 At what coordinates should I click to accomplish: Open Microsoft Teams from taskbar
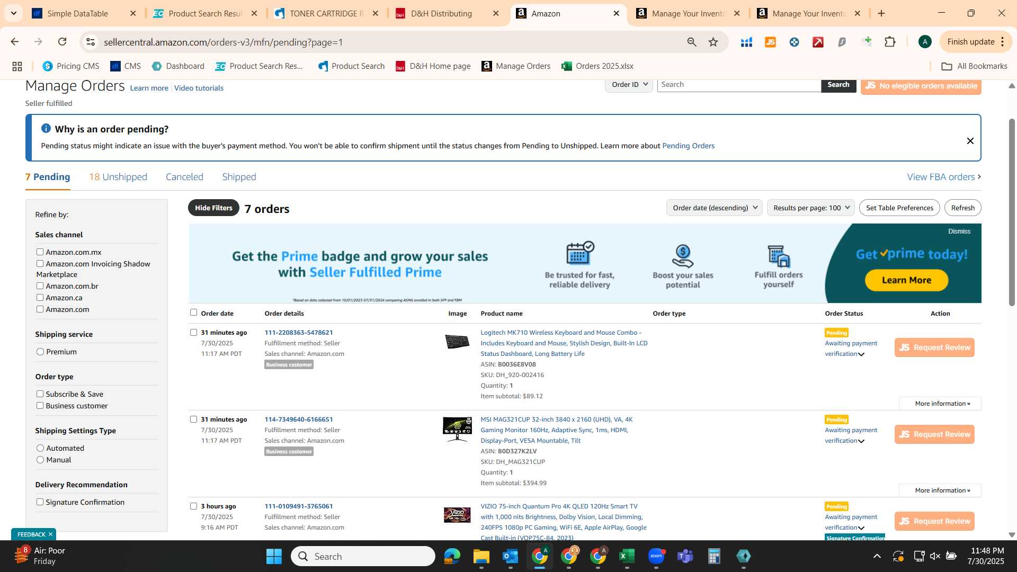click(x=685, y=556)
